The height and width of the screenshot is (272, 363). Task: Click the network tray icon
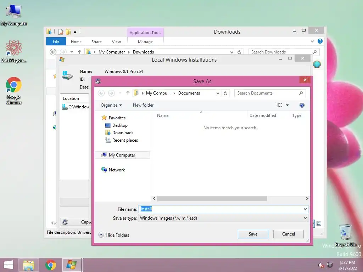330,265
